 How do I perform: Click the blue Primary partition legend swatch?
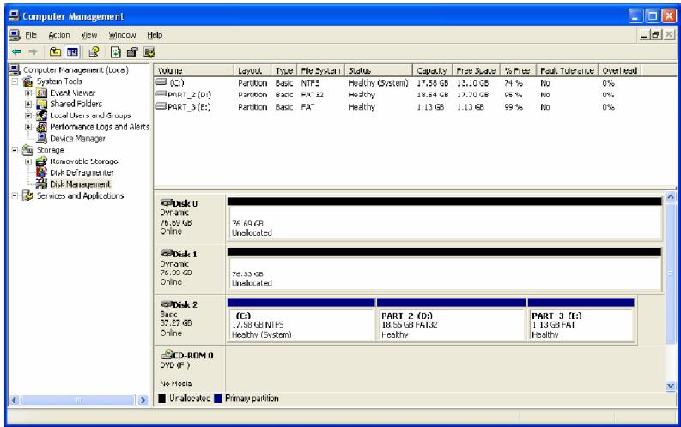(218, 398)
